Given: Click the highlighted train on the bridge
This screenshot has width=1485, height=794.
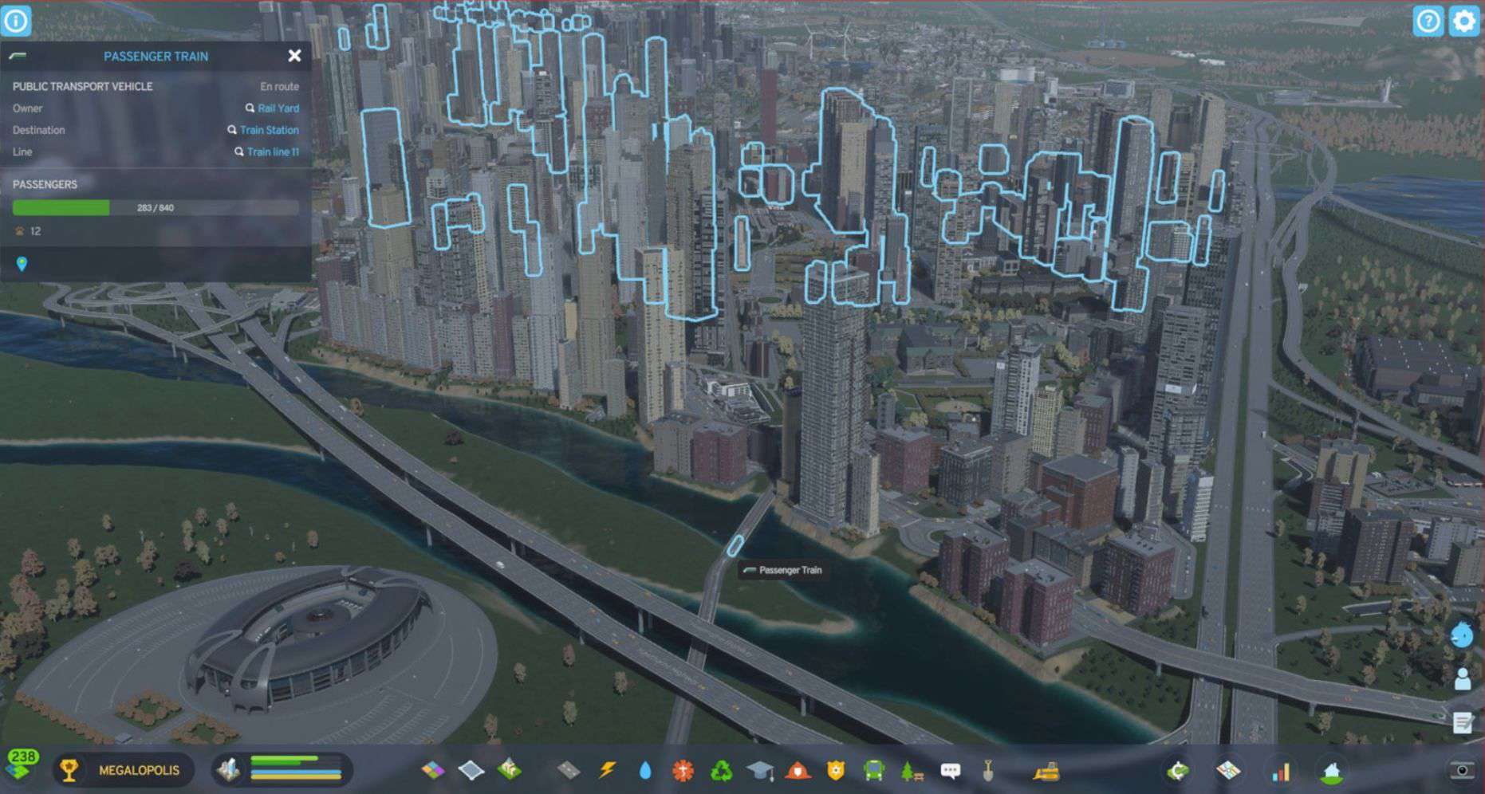Looking at the screenshot, I should (735, 546).
